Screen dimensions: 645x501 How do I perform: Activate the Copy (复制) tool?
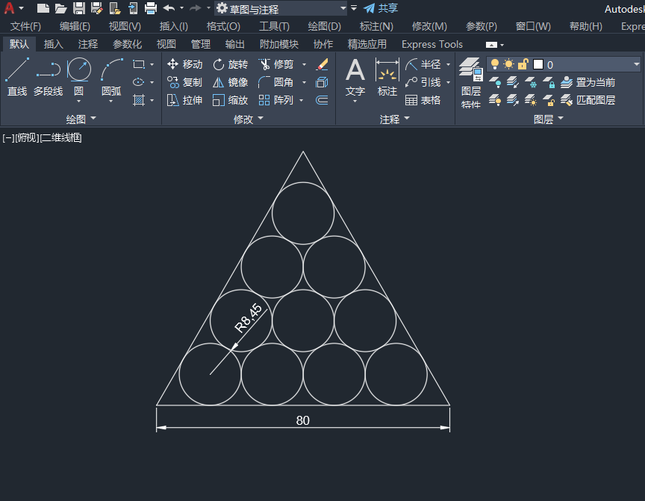[x=184, y=82]
